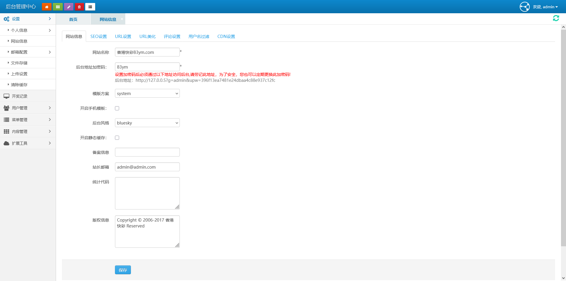
Task: Expand the 个人信息 submenu chevron
Action: click(x=50, y=30)
